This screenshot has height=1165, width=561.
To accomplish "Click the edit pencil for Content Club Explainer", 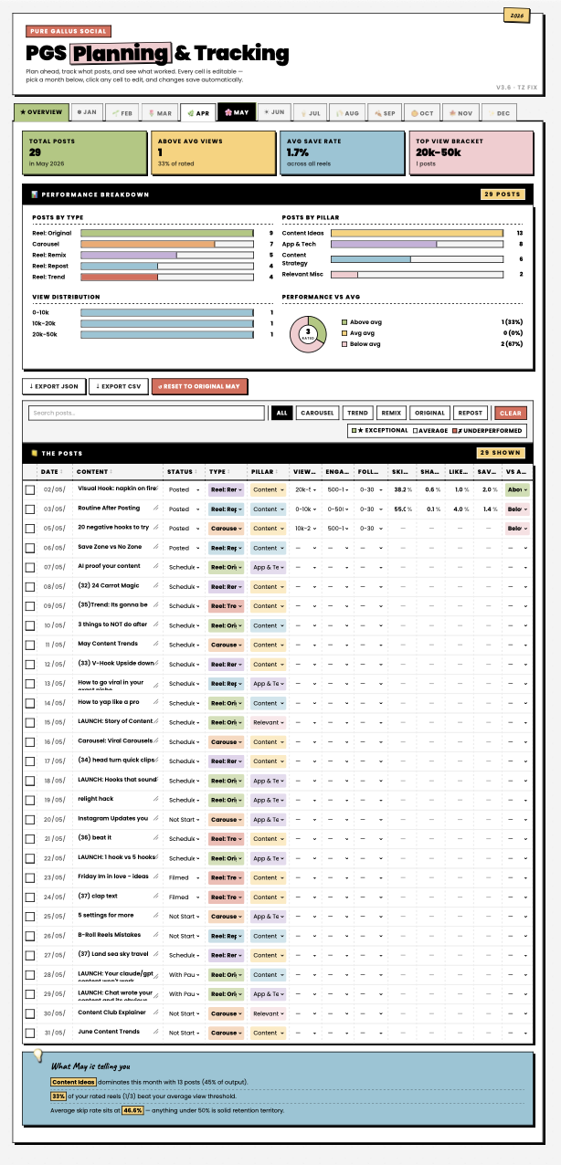I will 156,1013.
